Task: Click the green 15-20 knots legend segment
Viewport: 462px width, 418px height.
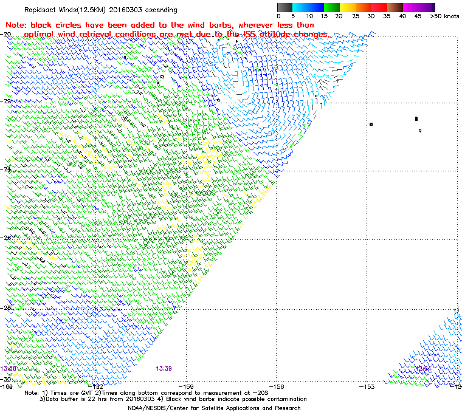Action: point(332,7)
